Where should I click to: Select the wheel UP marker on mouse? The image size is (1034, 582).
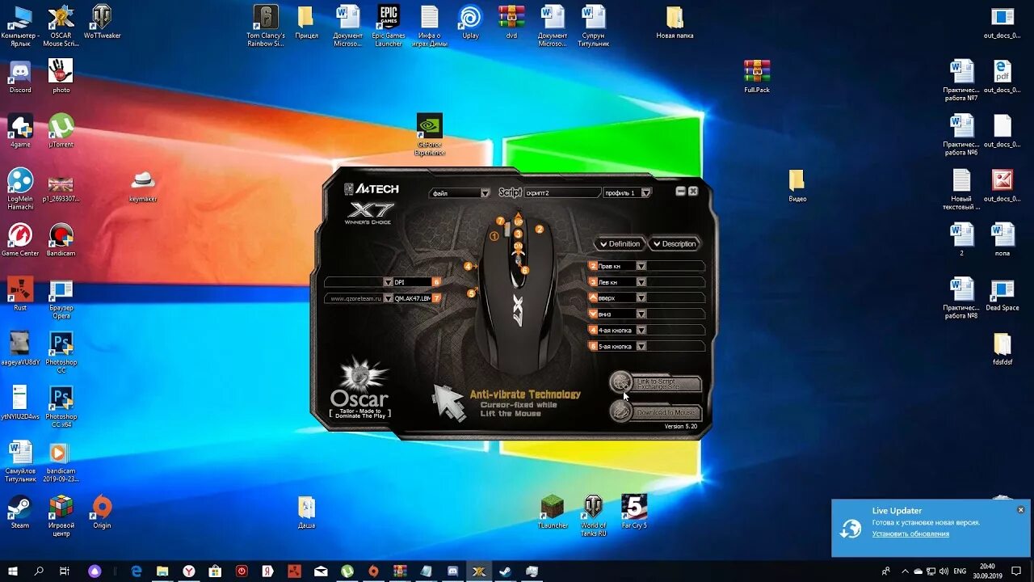[519, 221]
